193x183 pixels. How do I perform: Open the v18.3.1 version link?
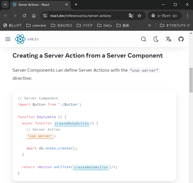click(x=33, y=39)
